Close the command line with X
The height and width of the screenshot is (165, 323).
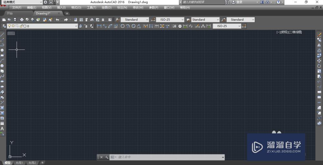click(x=101, y=157)
